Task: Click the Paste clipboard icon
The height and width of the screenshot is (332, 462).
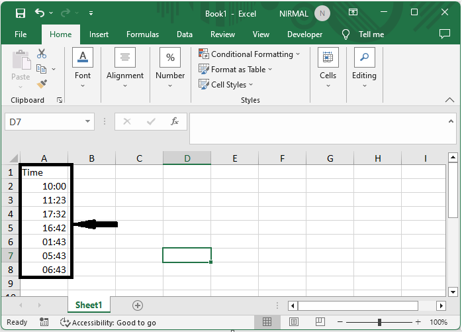Action: point(21,60)
